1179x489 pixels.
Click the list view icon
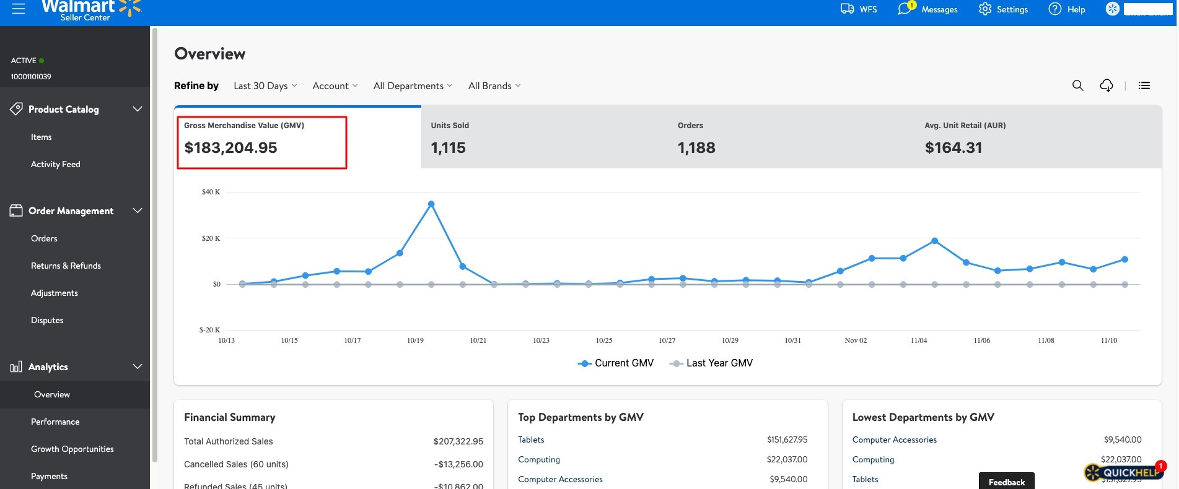pyautogui.click(x=1144, y=85)
